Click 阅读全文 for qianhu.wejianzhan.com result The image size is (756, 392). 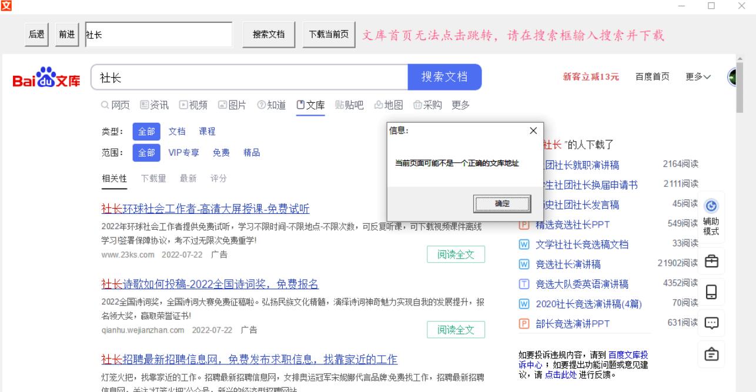[x=456, y=330]
